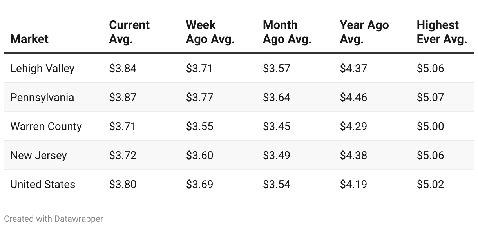Click Warren County's month ago average $3.45
The image size is (478, 228).
click(x=277, y=127)
